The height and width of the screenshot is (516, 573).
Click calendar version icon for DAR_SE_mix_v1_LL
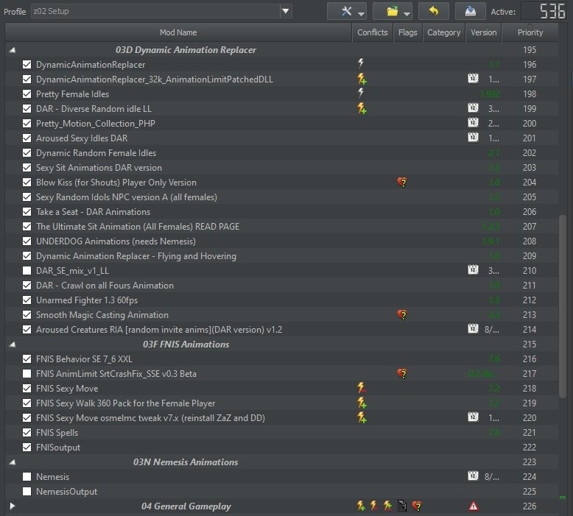point(474,270)
